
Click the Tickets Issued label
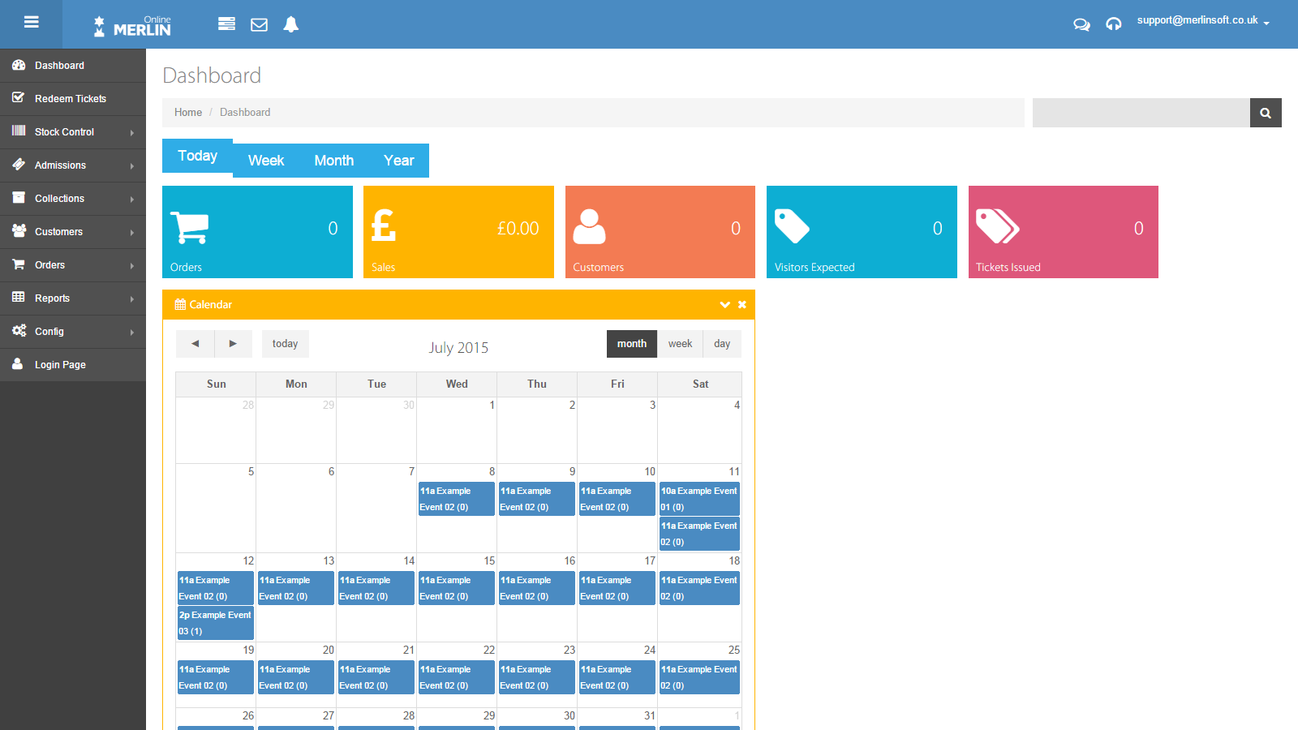tap(1008, 268)
